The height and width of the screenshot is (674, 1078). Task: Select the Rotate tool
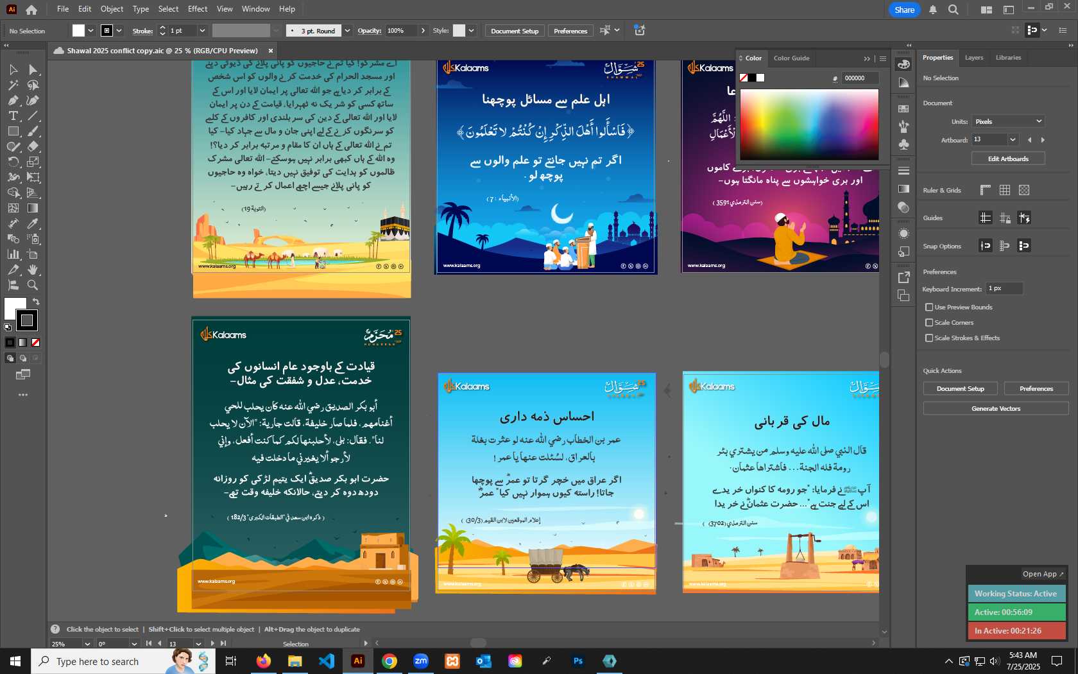point(13,162)
